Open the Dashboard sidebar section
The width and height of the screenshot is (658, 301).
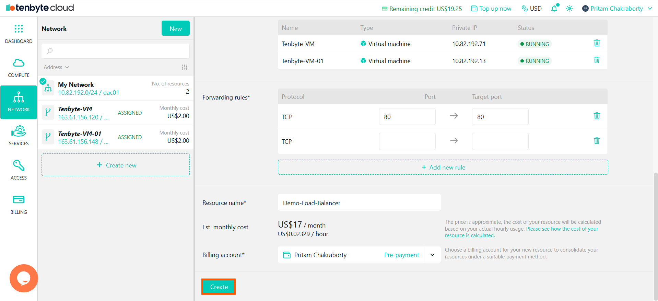[x=19, y=34]
